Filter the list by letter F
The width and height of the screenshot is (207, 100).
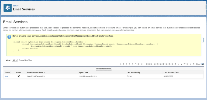coord(135,64)
